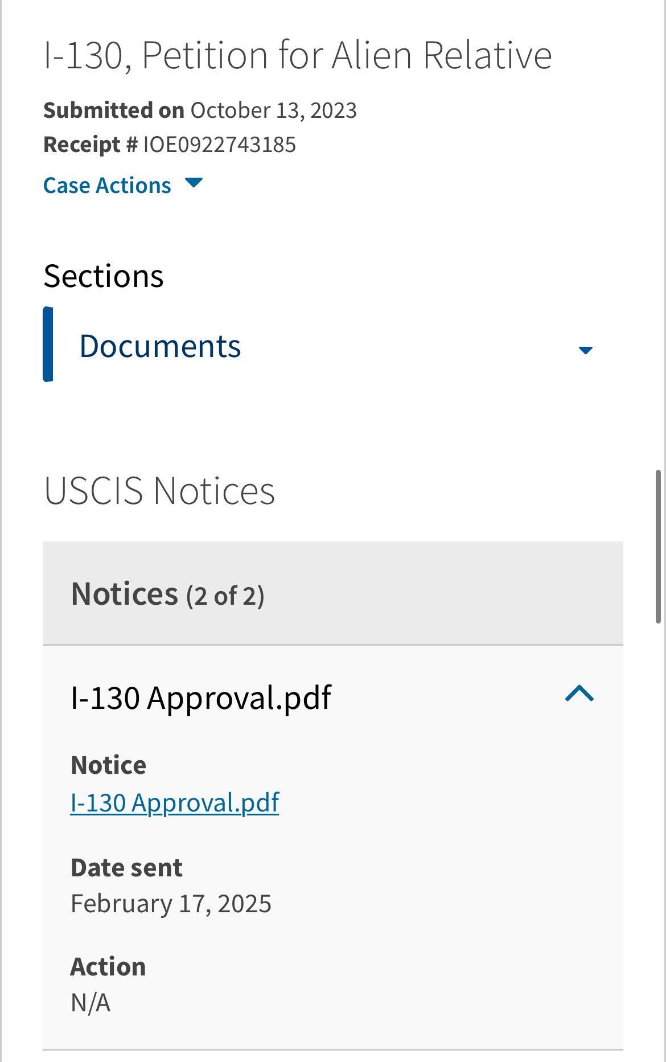The image size is (666, 1062).
Task: Click the Action label in notice
Action: pos(108,966)
